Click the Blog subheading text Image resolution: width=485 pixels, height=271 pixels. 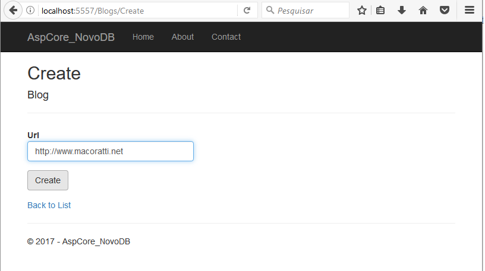[37, 95]
